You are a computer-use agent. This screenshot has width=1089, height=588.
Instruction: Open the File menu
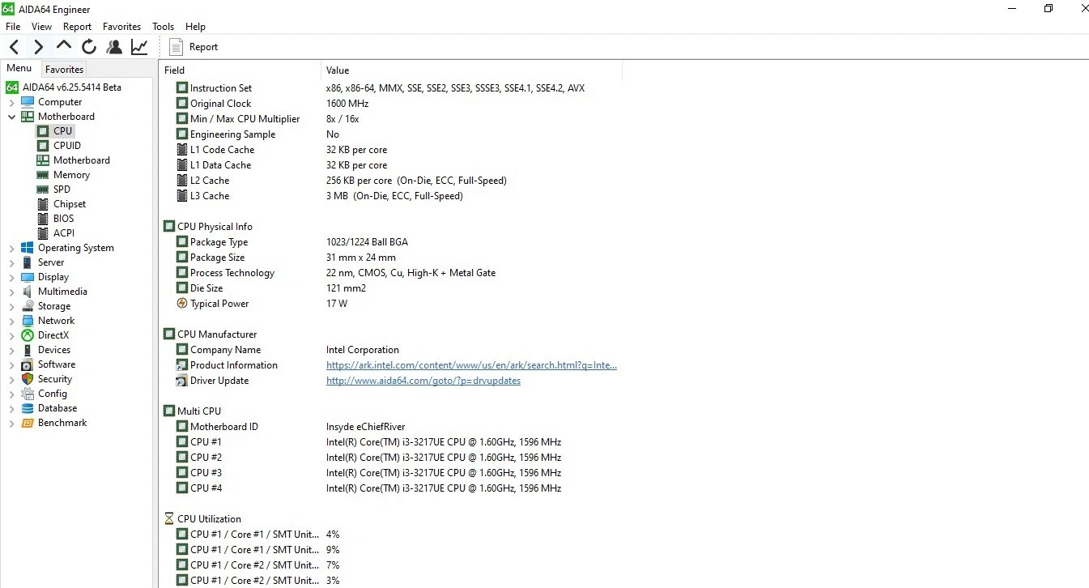(x=13, y=27)
